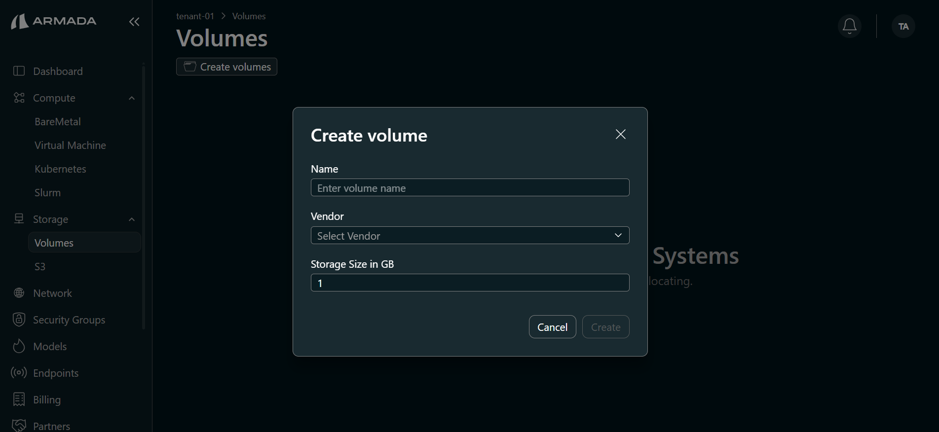Click tenant-01 breadcrumb link
The height and width of the screenshot is (432, 939).
[195, 16]
